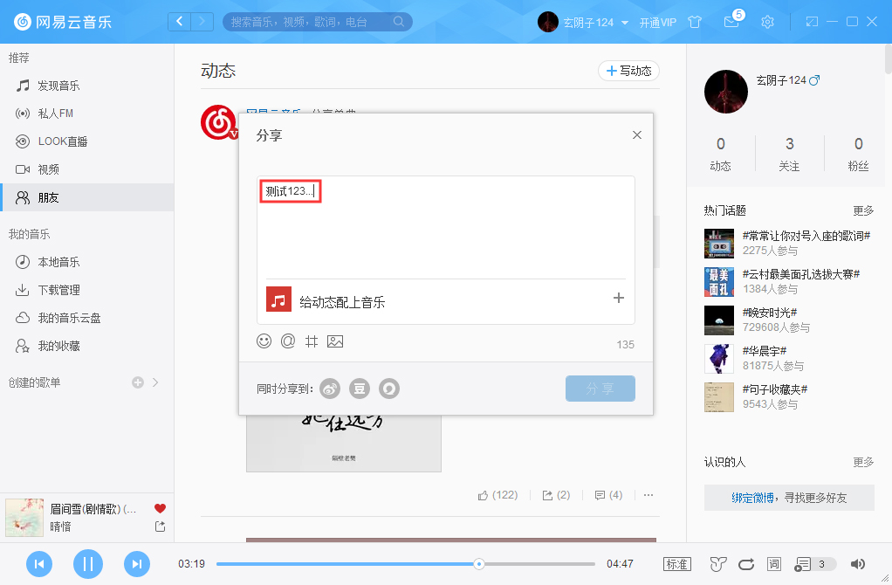Open 绑定微博 to find more friends
Viewport: 892px width, 585px height.
click(x=753, y=497)
